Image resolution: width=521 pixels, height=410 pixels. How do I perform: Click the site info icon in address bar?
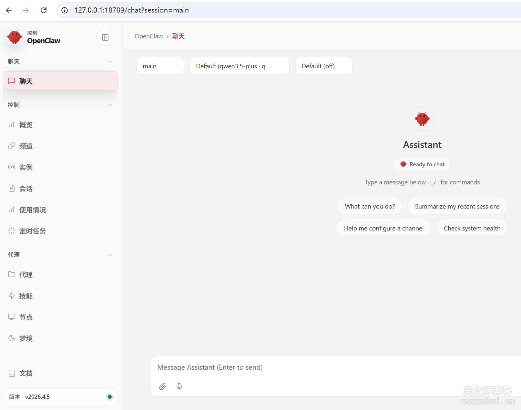[x=65, y=10]
